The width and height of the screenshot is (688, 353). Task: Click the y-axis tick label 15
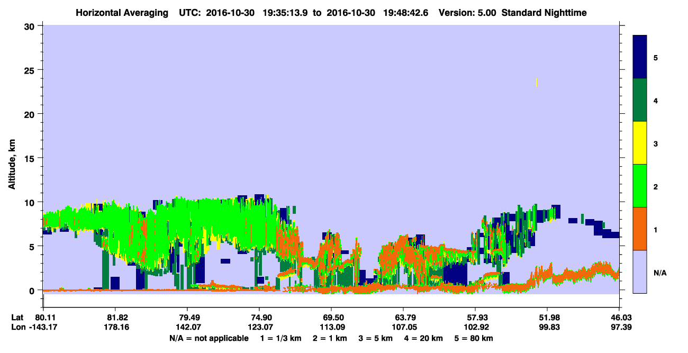[x=31, y=158]
